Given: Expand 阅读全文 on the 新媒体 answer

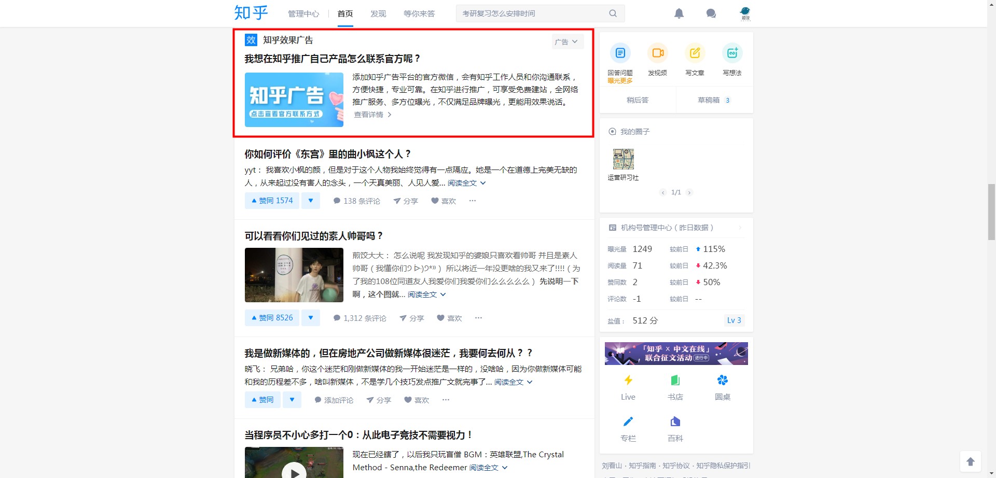Looking at the screenshot, I should [x=514, y=382].
